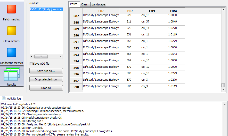Click the results table vertical scrollbar thumb
Viewport: 228px width, 136px height.
223,85
